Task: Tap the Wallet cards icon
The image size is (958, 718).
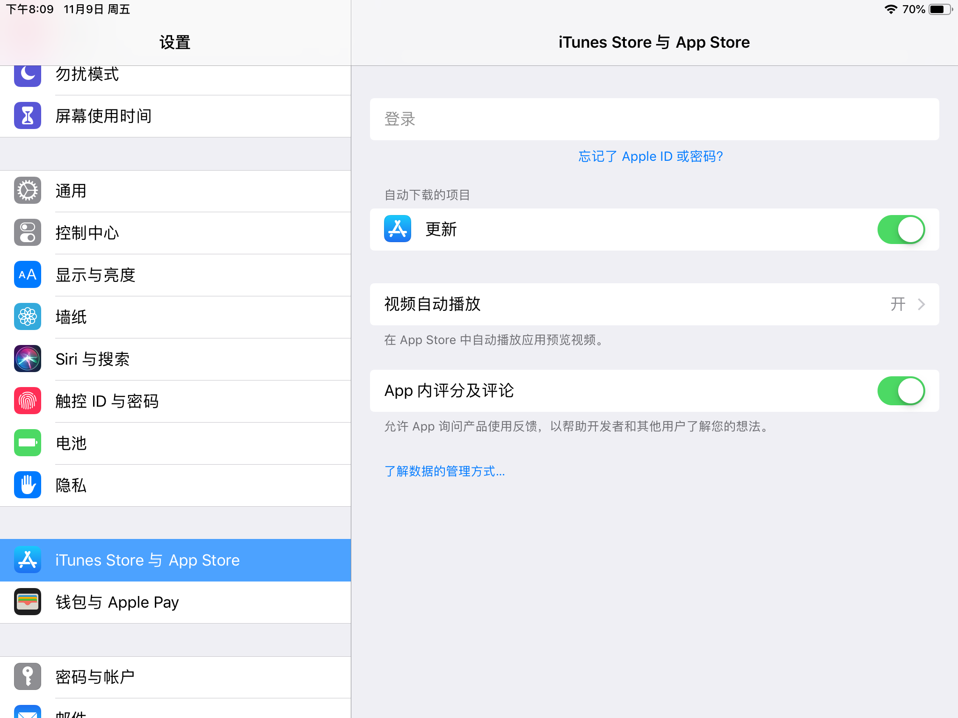Action: coord(28,602)
